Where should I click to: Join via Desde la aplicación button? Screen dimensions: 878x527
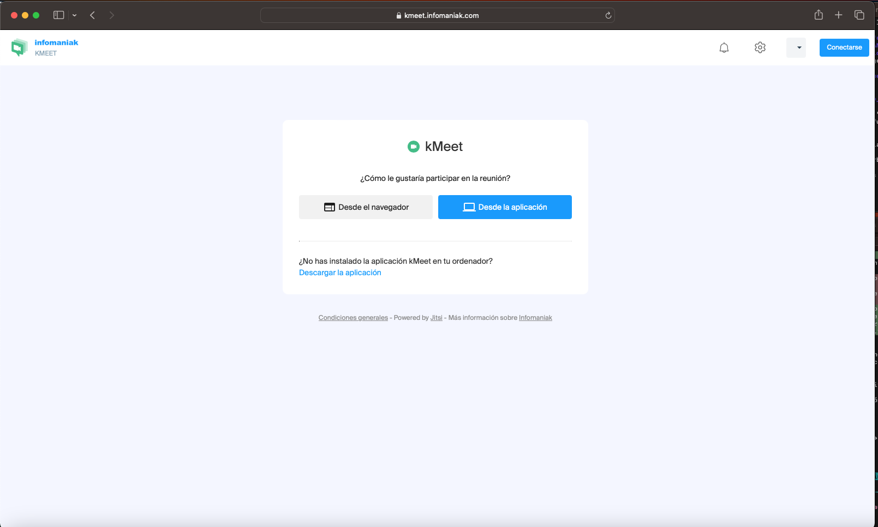tap(505, 207)
